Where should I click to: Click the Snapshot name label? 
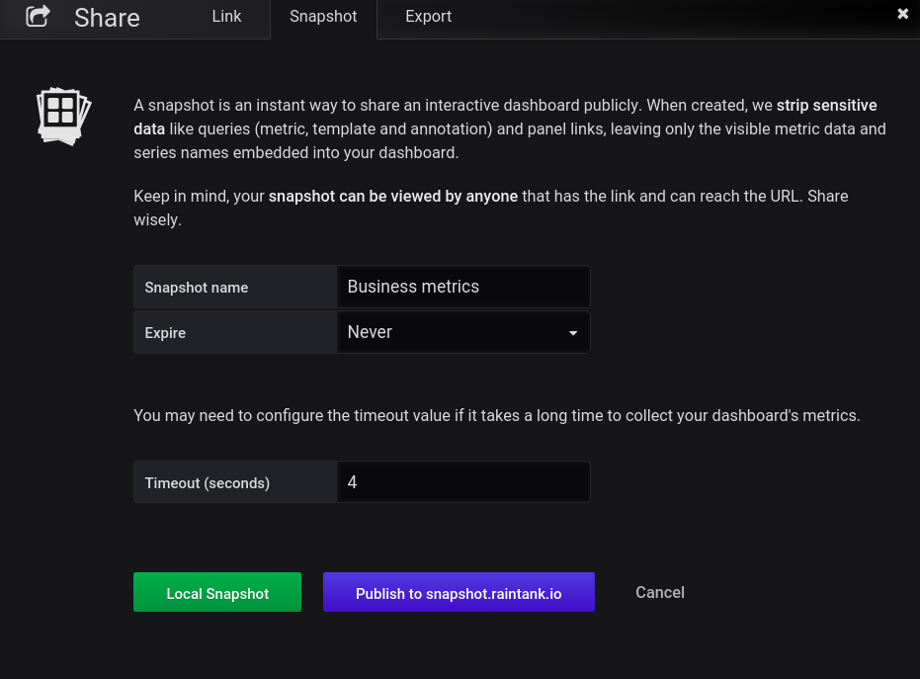pos(197,288)
